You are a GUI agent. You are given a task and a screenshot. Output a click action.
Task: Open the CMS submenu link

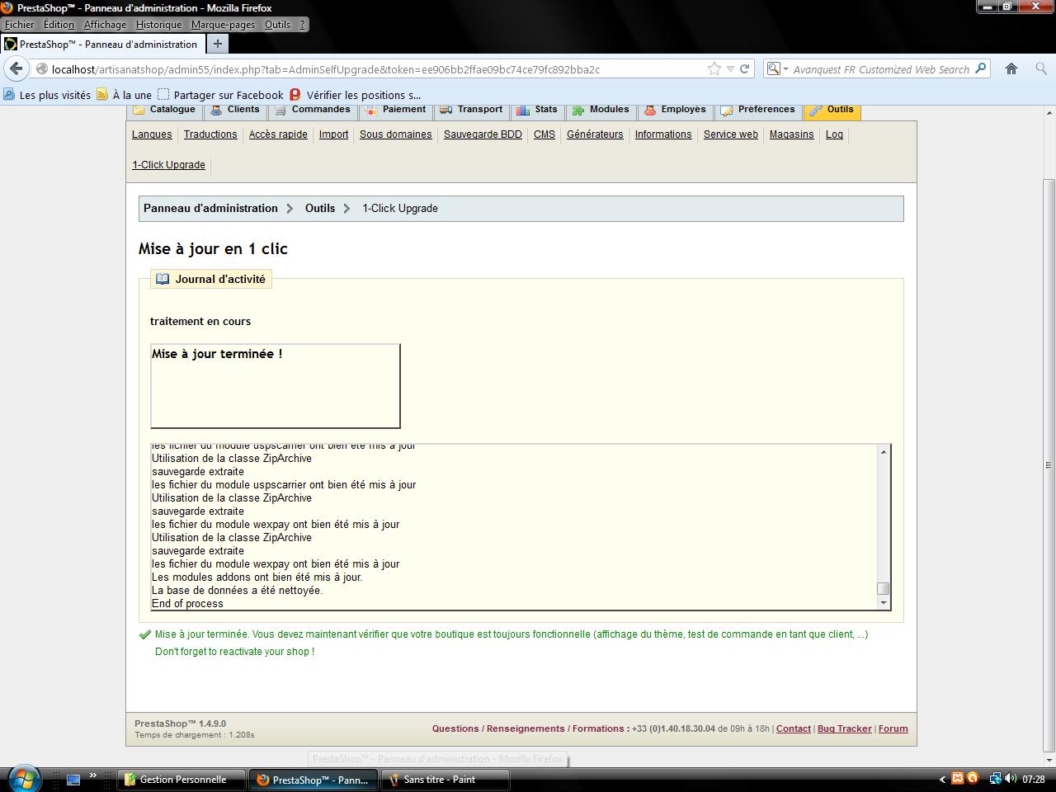(x=544, y=134)
